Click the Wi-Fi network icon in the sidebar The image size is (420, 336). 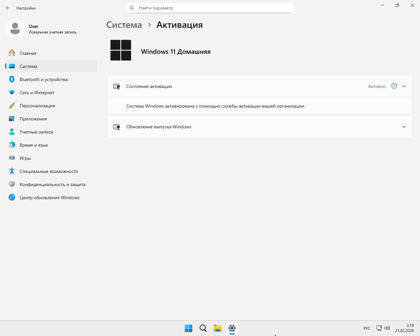(12, 93)
